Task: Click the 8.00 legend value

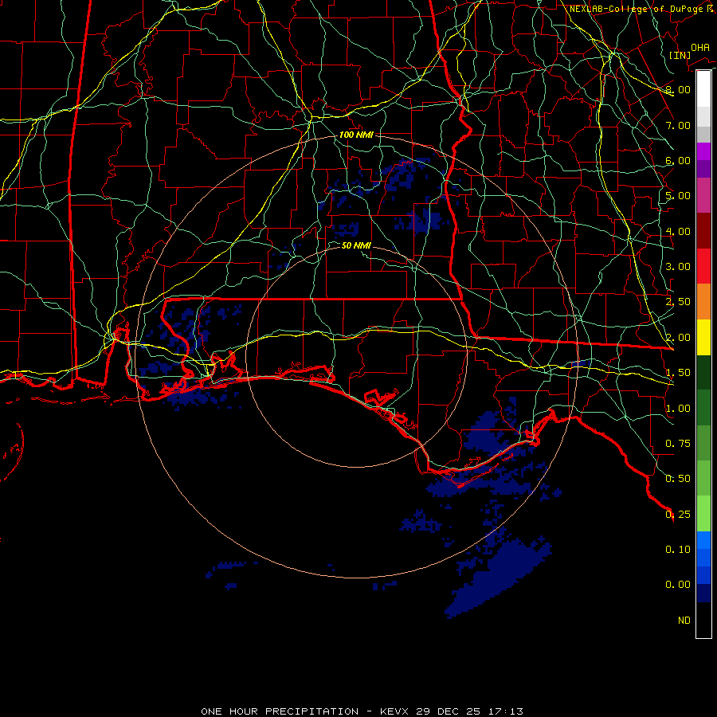Action: 678,89
